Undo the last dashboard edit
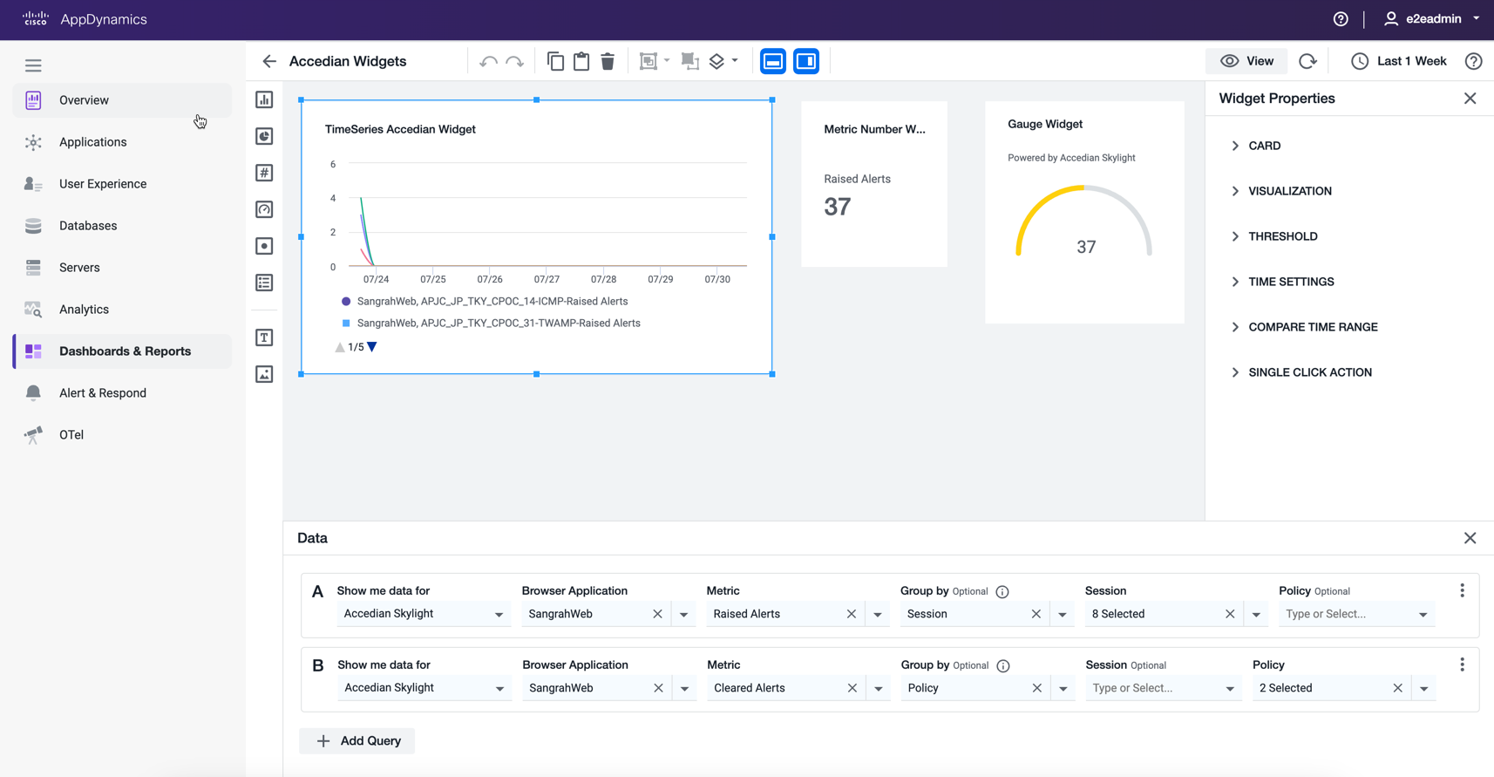This screenshot has height=777, width=1494. point(488,61)
